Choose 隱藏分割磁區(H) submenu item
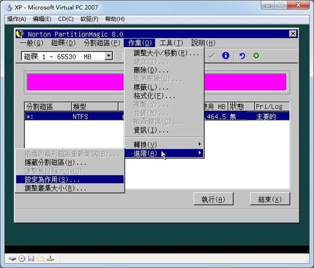The height and width of the screenshot is (268, 314). pyautogui.click(x=70, y=162)
